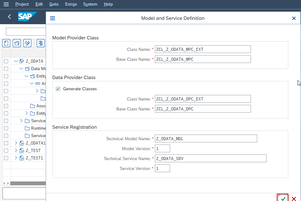The width and height of the screenshot is (301, 201).
Task: Click the hamburger menu in the dialog header
Action: (x=53, y=18)
